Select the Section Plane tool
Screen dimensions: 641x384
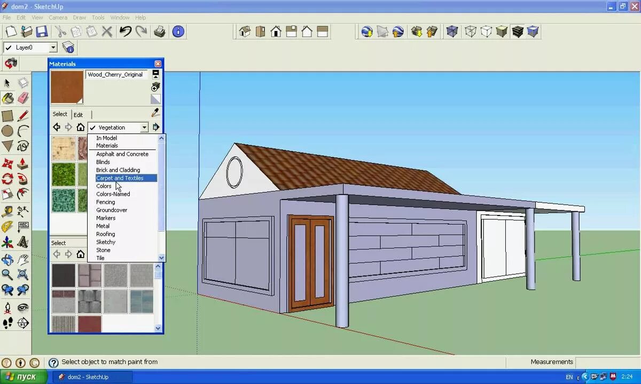tap(23, 323)
